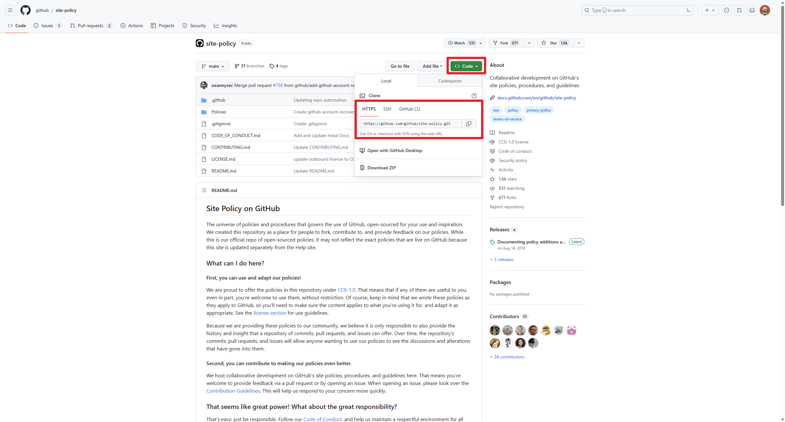Click the HTTPS clone URL text field
The image size is (785, 422).
coord(411,124)
